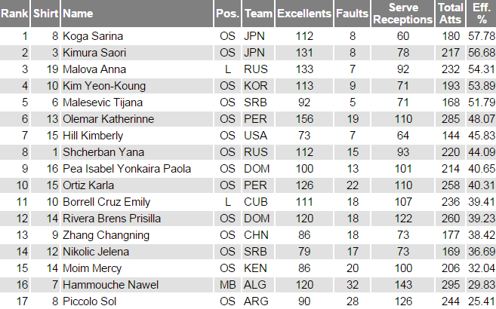
Task: Sort by Team column header
Action: point(258,14)
